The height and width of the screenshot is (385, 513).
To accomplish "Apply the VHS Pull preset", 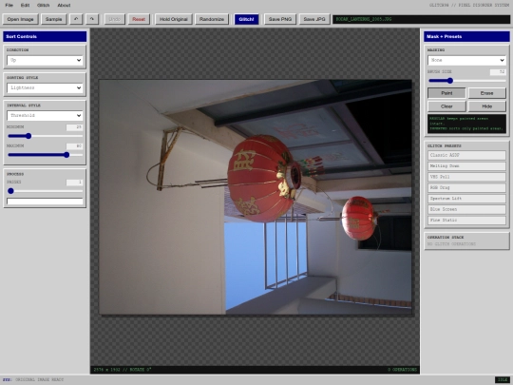I will pos(466,177).
